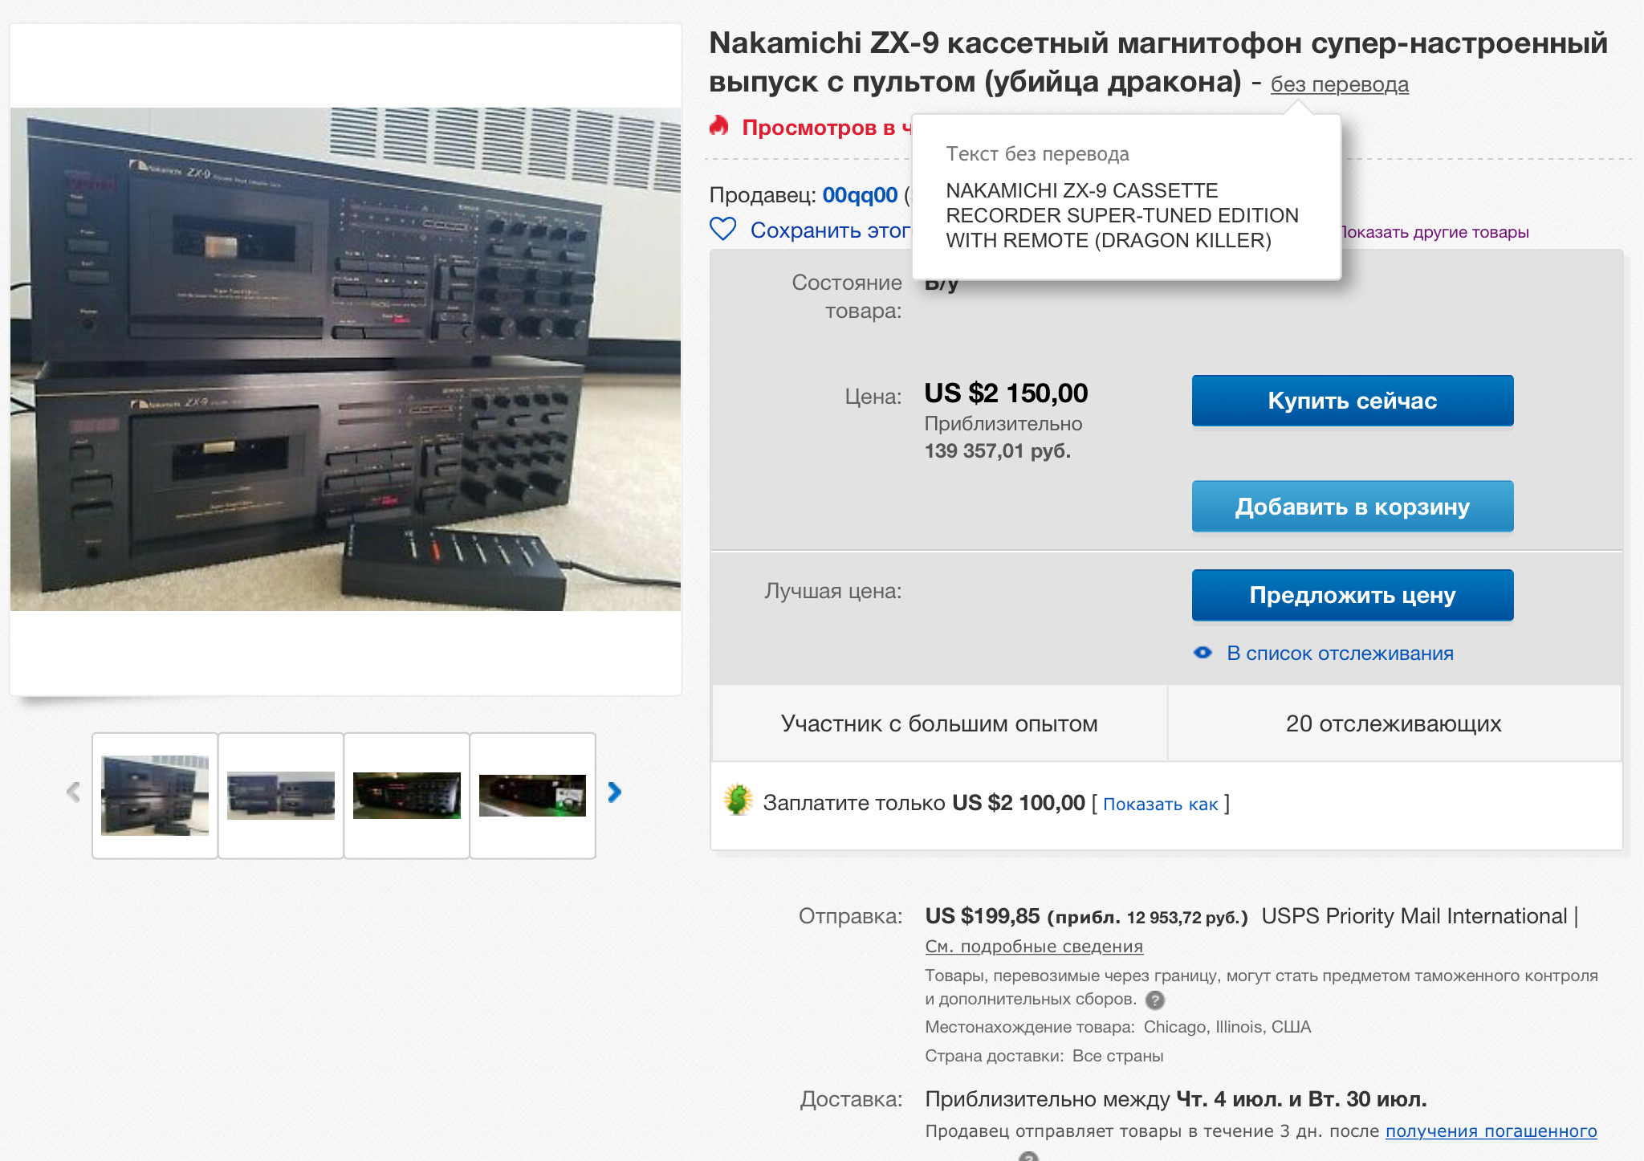Select fourth thumbnail with green light
This screenshot has height=1161, width=1644.
coord(533,796)
